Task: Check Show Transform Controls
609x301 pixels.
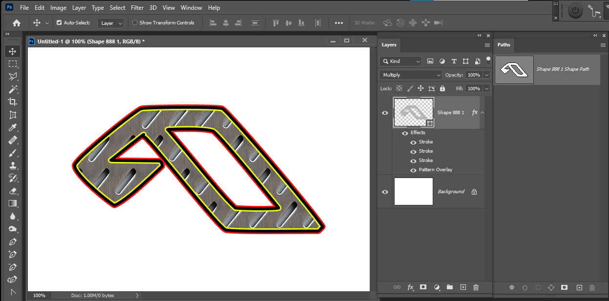Action: (135, 22)
